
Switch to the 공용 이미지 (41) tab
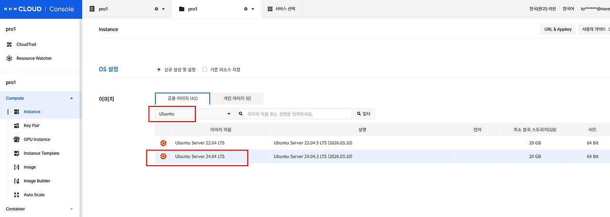(x=183, y=98)
